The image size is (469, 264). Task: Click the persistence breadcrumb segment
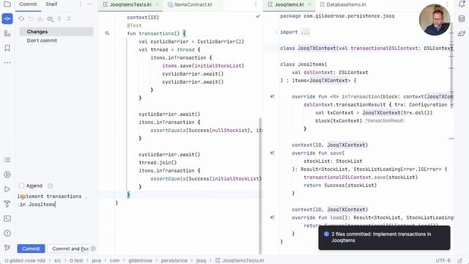[174, 260]
